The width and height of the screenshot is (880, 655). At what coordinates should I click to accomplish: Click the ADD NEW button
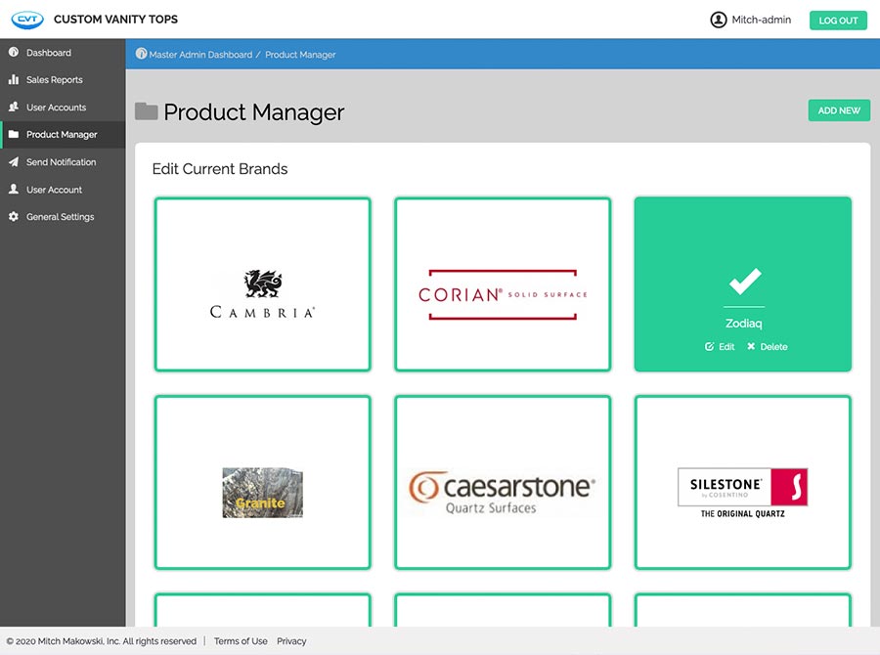[839, 110]
